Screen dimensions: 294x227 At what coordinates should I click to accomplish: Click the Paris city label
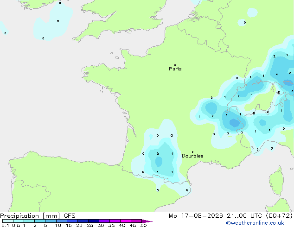[x=175, y=69]
